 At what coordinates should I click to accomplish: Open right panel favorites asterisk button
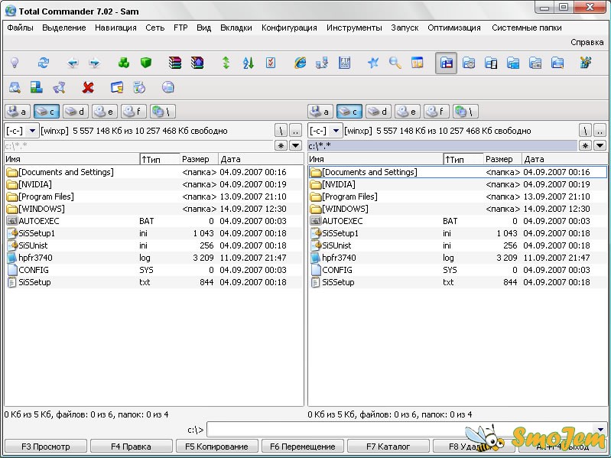click(x=585, y=145)
